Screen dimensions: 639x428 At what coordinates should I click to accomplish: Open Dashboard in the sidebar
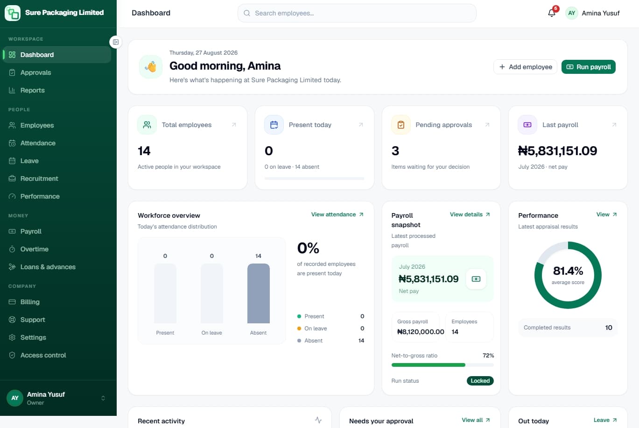(x=57, y=55)
